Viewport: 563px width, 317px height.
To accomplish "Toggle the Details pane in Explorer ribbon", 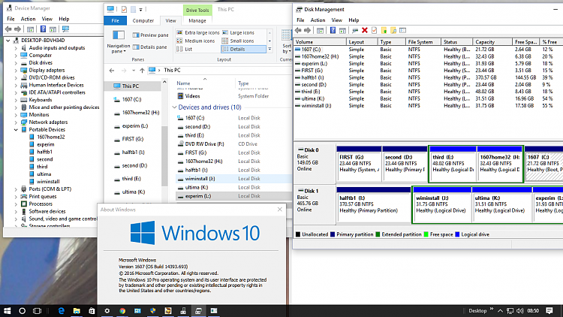I will [149, 47].
